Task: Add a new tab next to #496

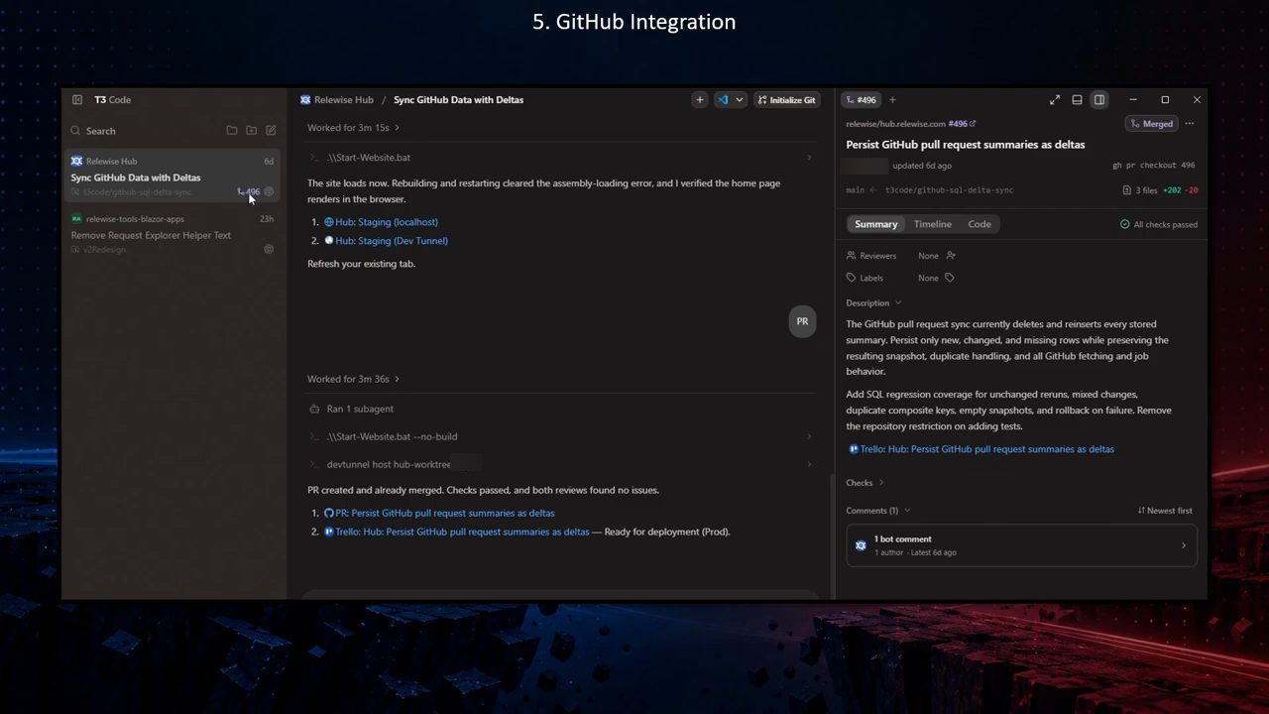Action: (892, 99)
